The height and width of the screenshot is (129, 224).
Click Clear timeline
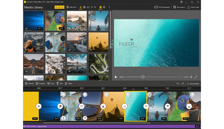(x=193, y=83)
